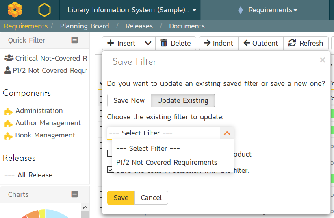Cancel the Save Filter dialog
The height and width of the screenshot is (218, 334).
[x=151, y=198]
